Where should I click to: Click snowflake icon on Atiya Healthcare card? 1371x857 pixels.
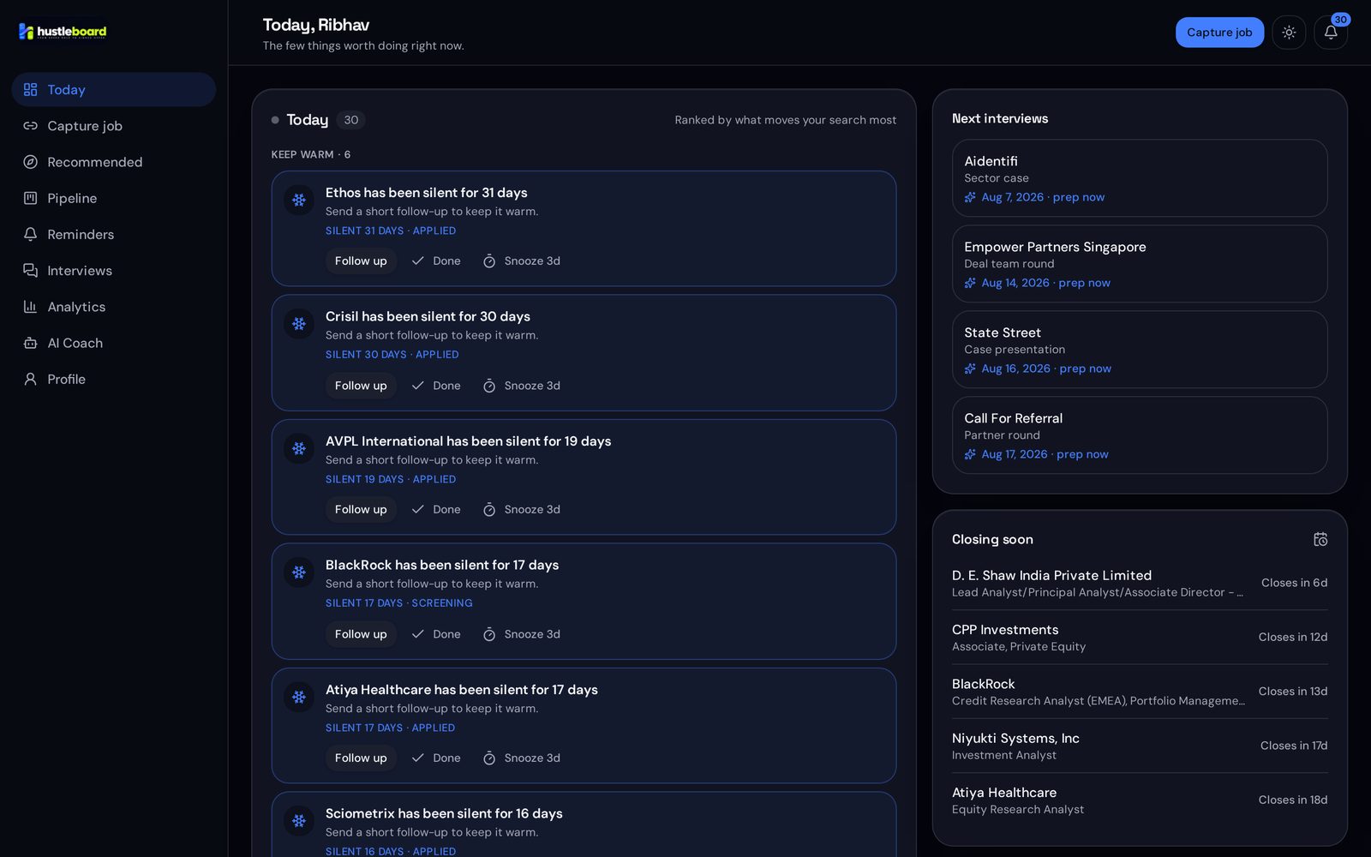299,697
